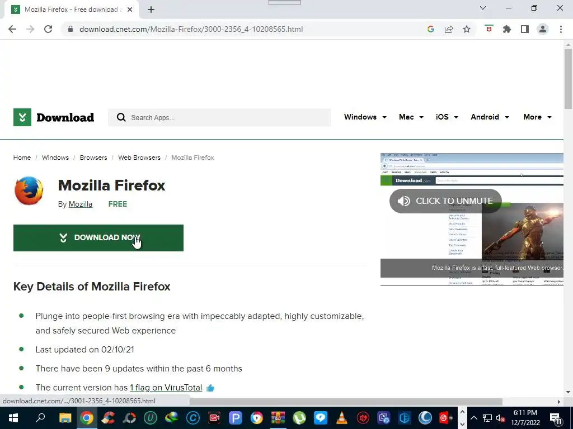Open the Web Browsers breadcrumb link

[139, 158]
